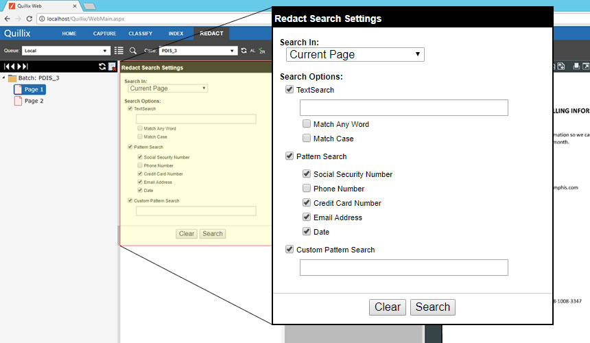Click the Custom Pattern Search text field
This screenshot has width=590, height=343.
403,268
